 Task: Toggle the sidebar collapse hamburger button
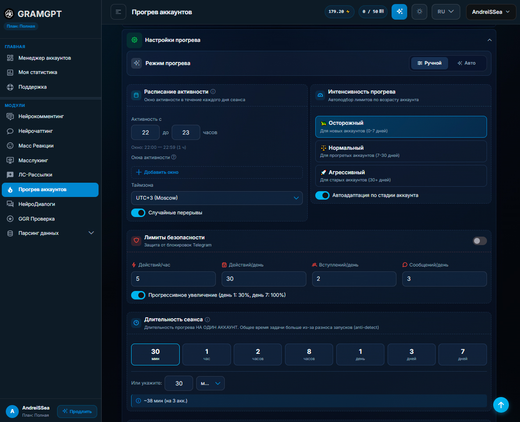118,12
